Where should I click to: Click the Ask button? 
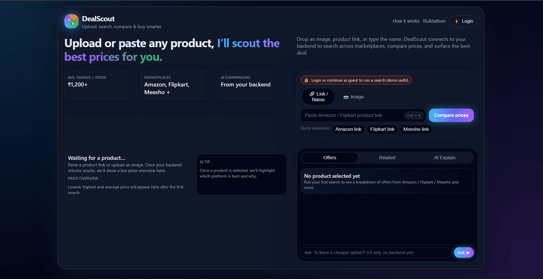[x=464, y=253]
